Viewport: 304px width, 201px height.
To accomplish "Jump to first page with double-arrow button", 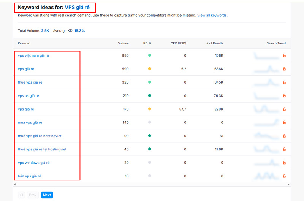I will (x=21, y=195).
